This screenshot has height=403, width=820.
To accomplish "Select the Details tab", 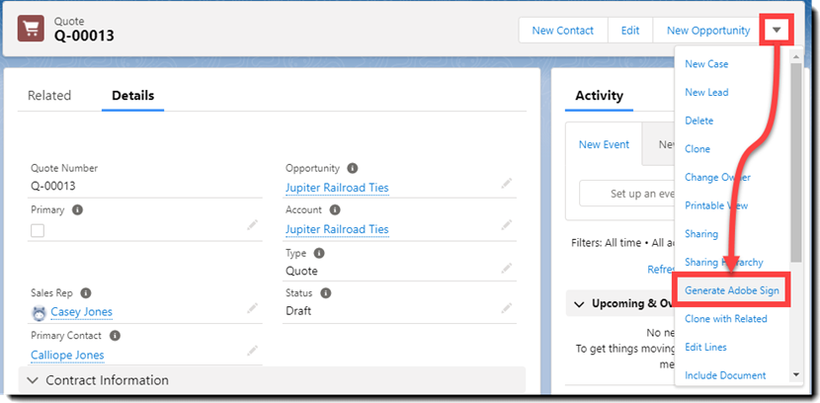I will pyautogui.click(x=132, y=96).
